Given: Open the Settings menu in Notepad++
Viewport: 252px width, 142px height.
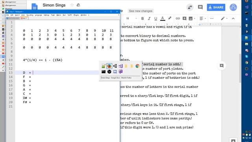Looking at the screenshot, I should (x=46, y=15).
